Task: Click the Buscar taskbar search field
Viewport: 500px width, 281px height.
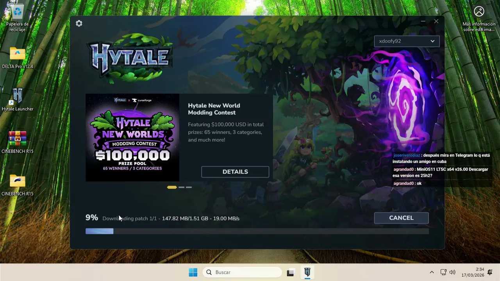Action: 242,272
